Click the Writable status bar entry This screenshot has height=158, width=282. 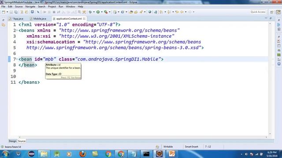pos(168,147)
